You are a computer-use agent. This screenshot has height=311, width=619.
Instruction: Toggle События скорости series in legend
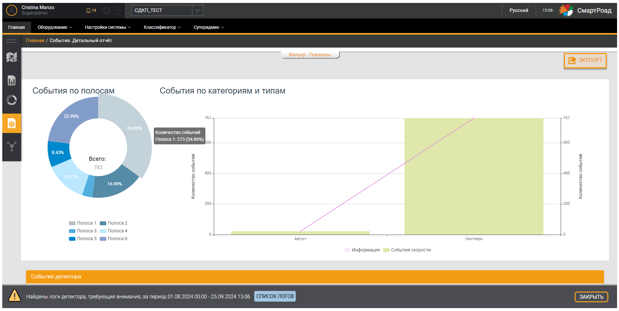pos(407,250)
